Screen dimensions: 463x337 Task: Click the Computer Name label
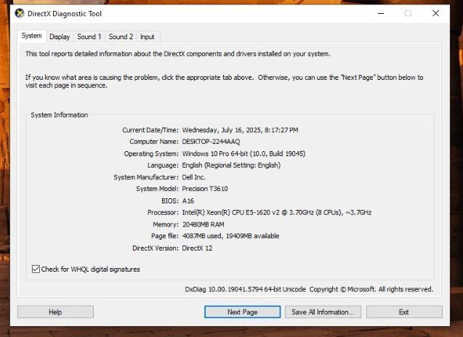pyautogui.click(x=154, y=142)
